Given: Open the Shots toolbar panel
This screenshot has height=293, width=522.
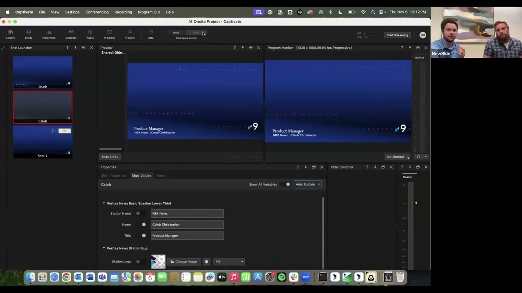Looking at the screenshot, I should pos(29,34).
